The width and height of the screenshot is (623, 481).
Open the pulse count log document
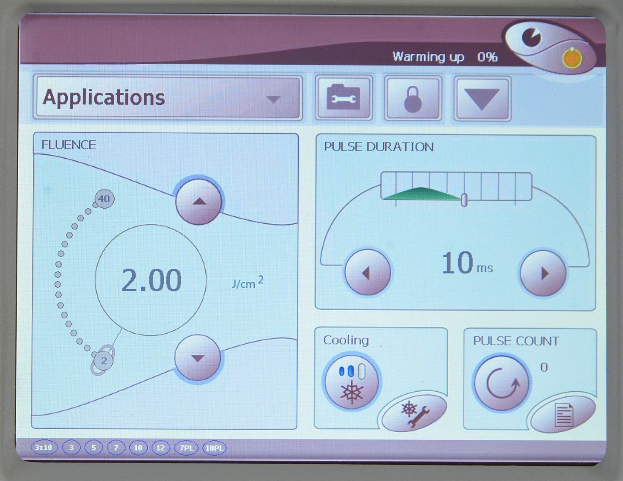click(x=563, y=415)
